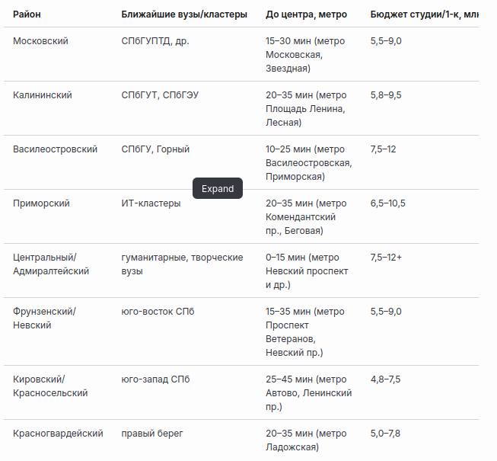This screenshot has width=497, height=461.
Task: Select the Московский district cell
Action: click(40, 41)
